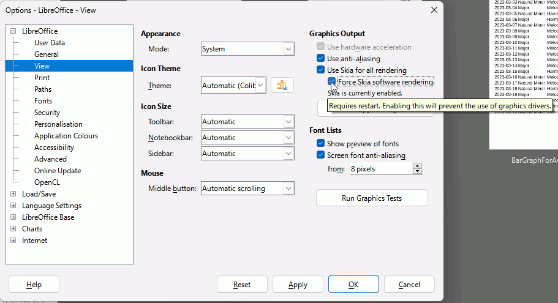This screenshot has width=558, height=303.
Task: Select Application Colours in options tree
Action: 66,136
